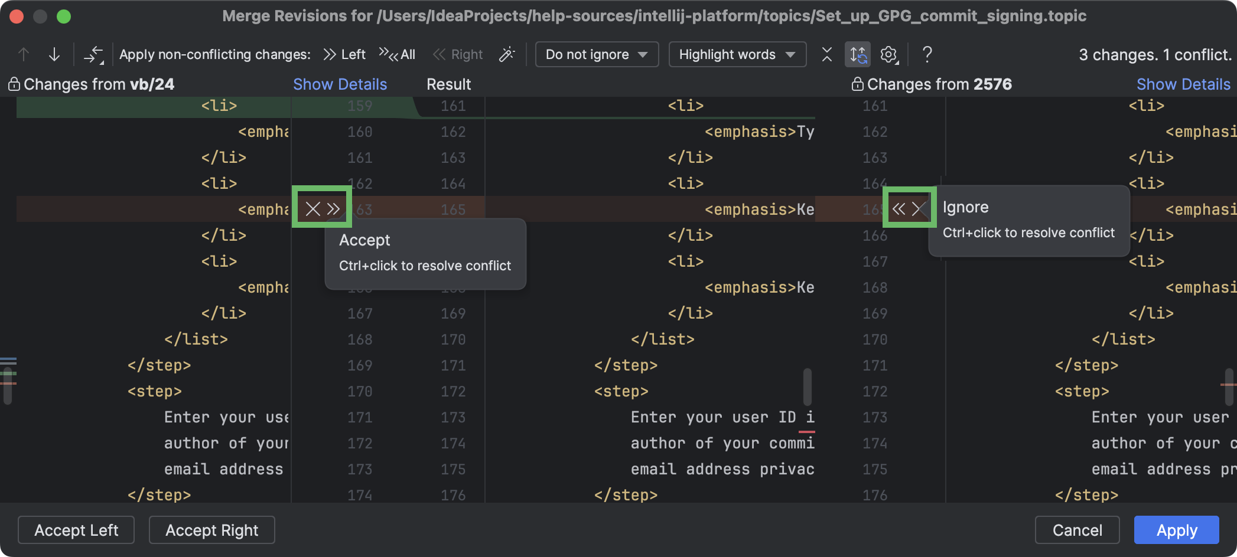Show Details for revision 2576
The height and width of the screenshot is (557, 1237).
pyautogui.click(x=1183, y=84)
